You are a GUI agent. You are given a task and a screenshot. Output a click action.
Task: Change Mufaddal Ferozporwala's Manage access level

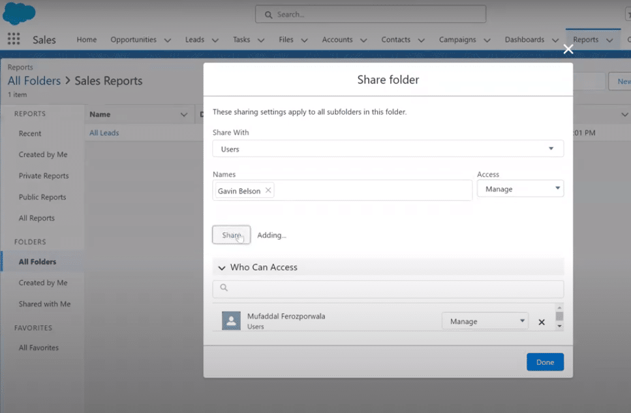[x=485, y=321]
